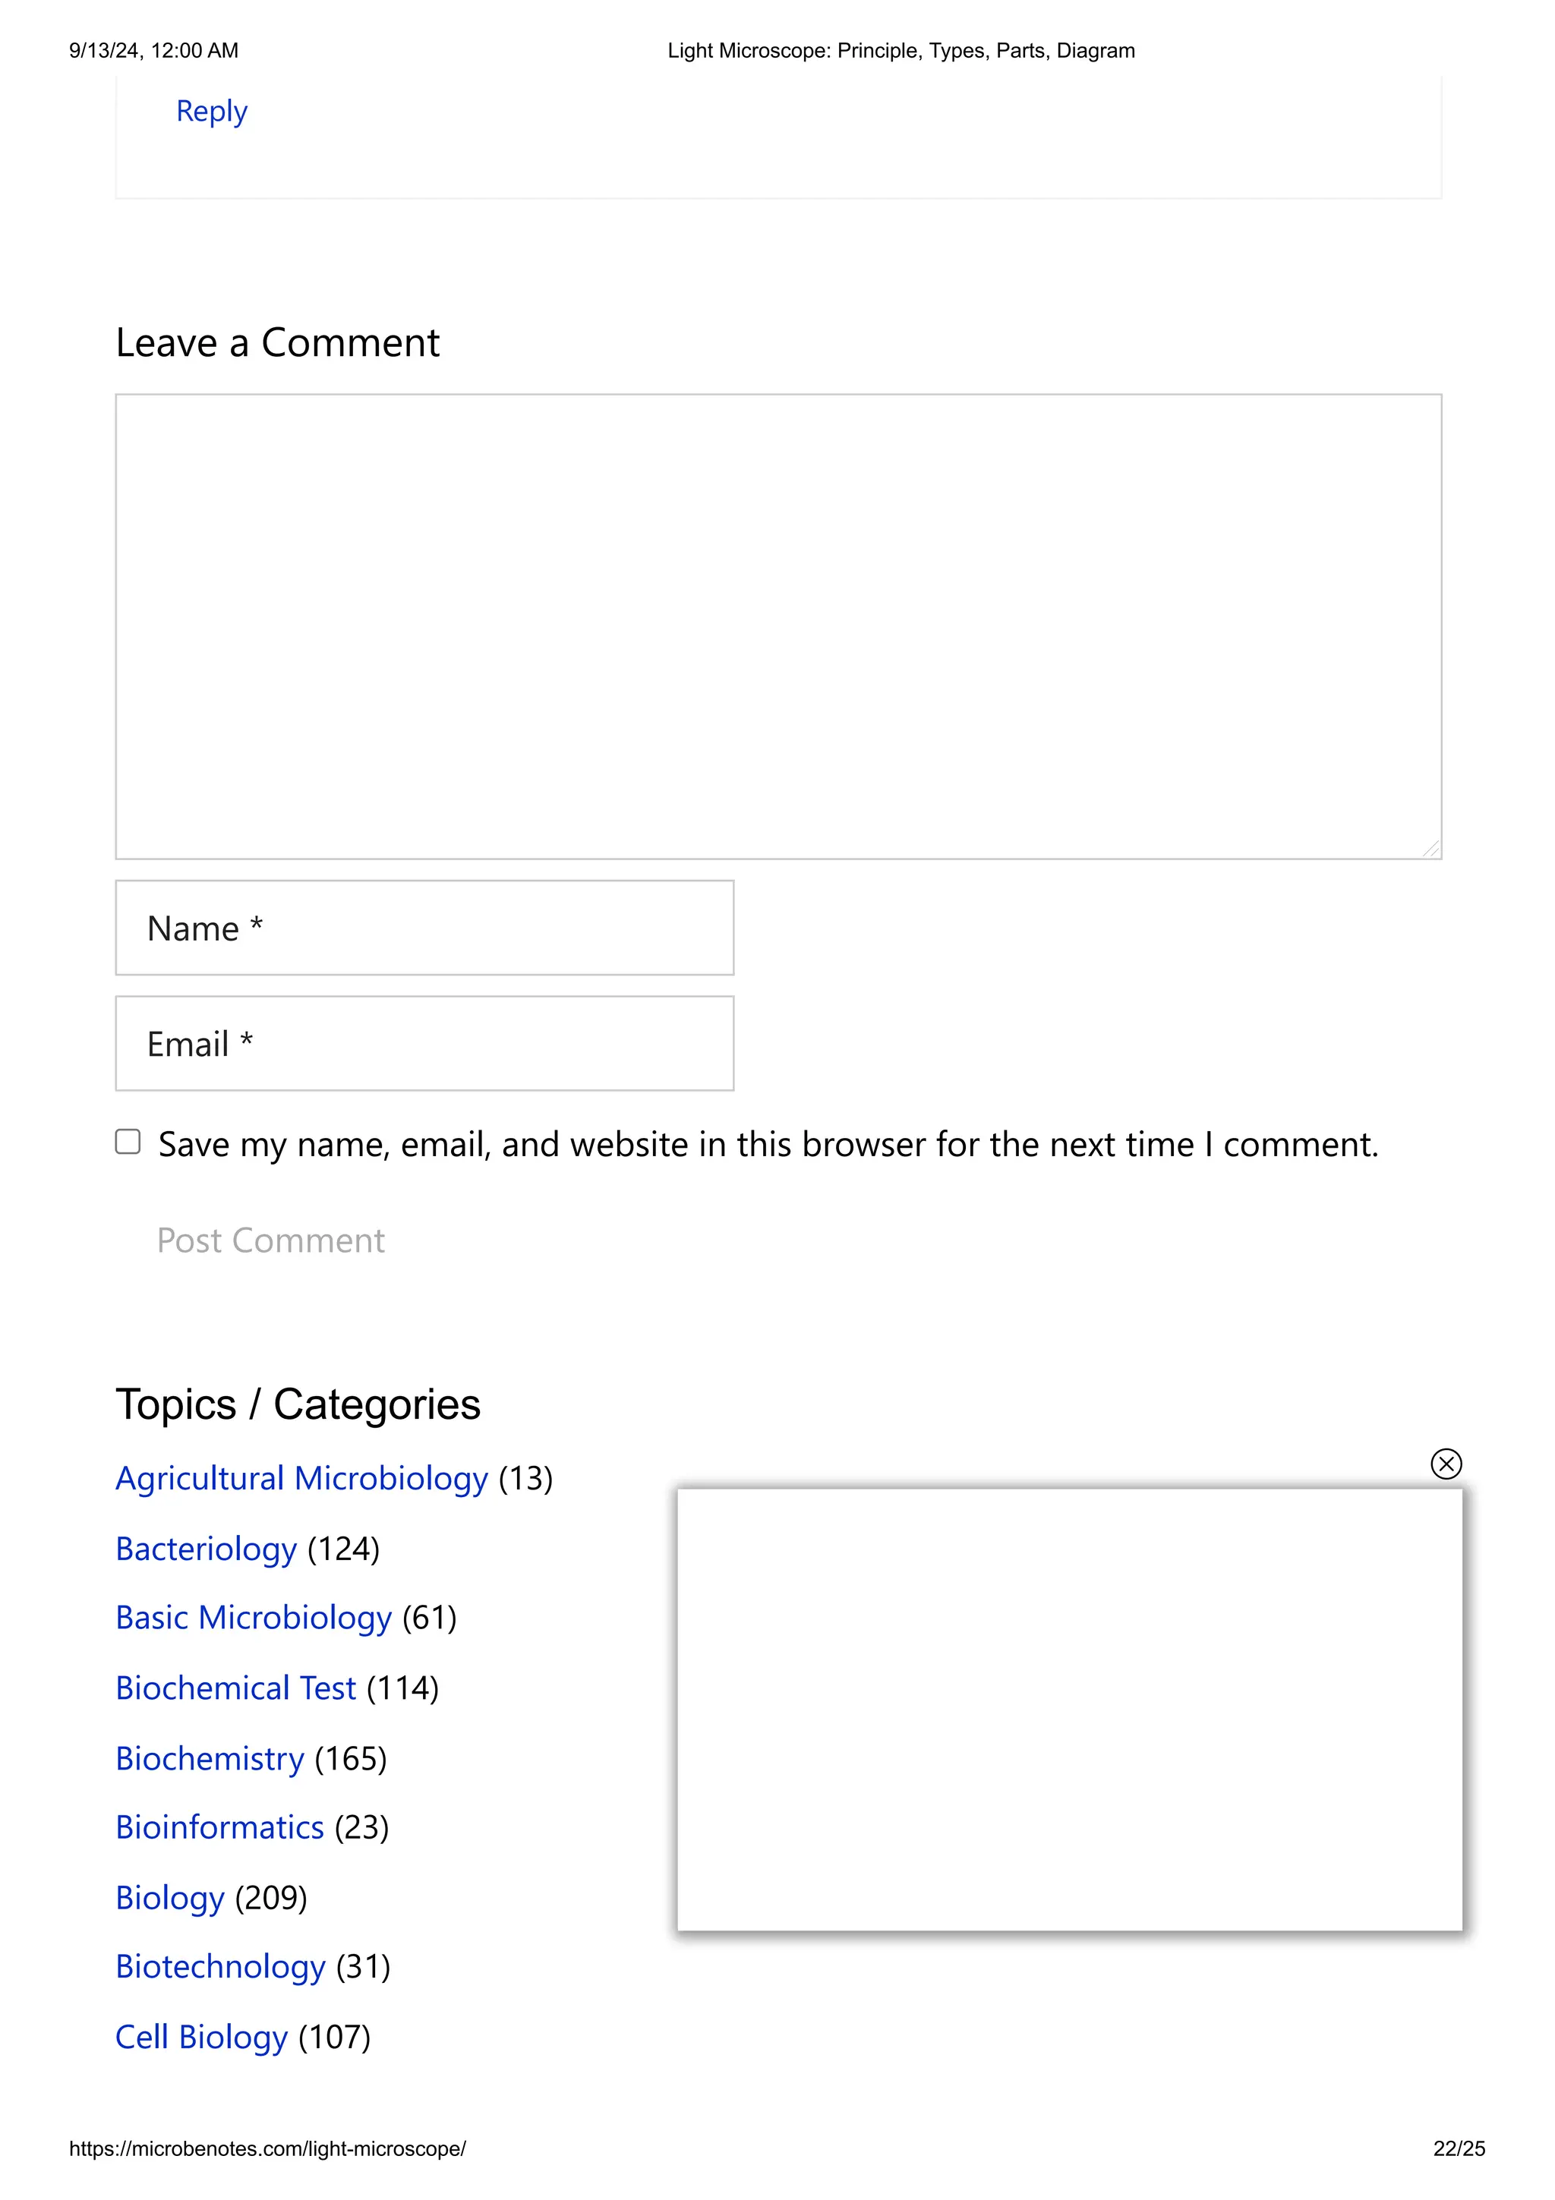Click the microbenotes page URL in footer
The image size is (1555, 2200).
pyautogui.click(x=267, y=2148)
